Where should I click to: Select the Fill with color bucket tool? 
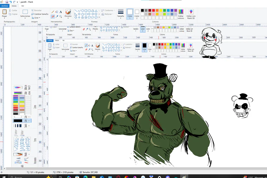point(57,12)
